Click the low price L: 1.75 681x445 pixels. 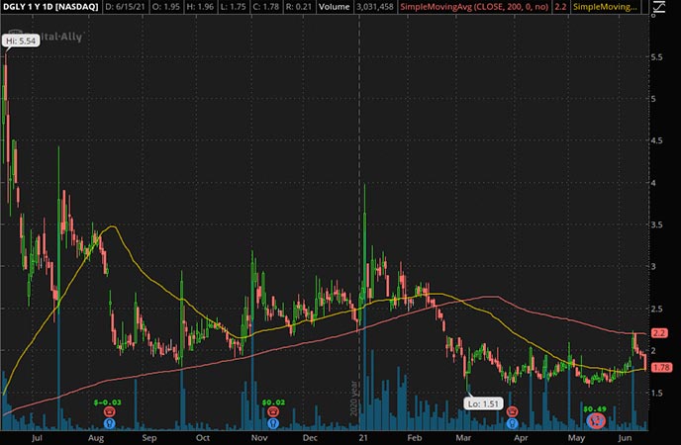(235, 7)
